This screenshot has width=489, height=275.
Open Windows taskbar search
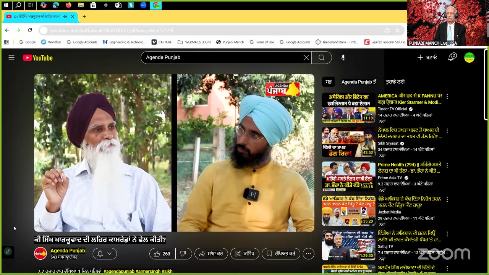click(18, 5)
